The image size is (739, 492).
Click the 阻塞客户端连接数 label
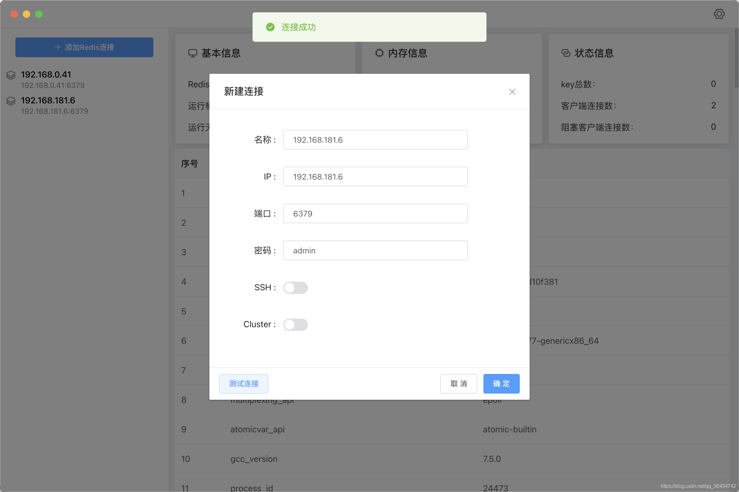click(x=597, y=127)
